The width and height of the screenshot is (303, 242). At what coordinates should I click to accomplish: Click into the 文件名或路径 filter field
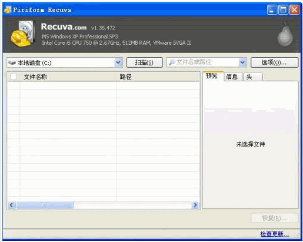[x=207, y=62]
